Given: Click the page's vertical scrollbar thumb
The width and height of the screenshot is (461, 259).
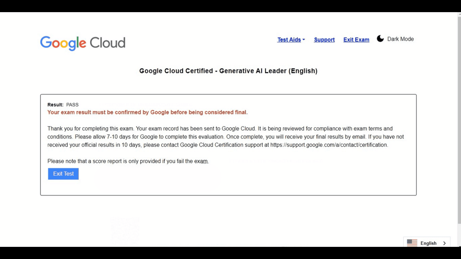Looking at the screenshot, I should tap(459, 118).
